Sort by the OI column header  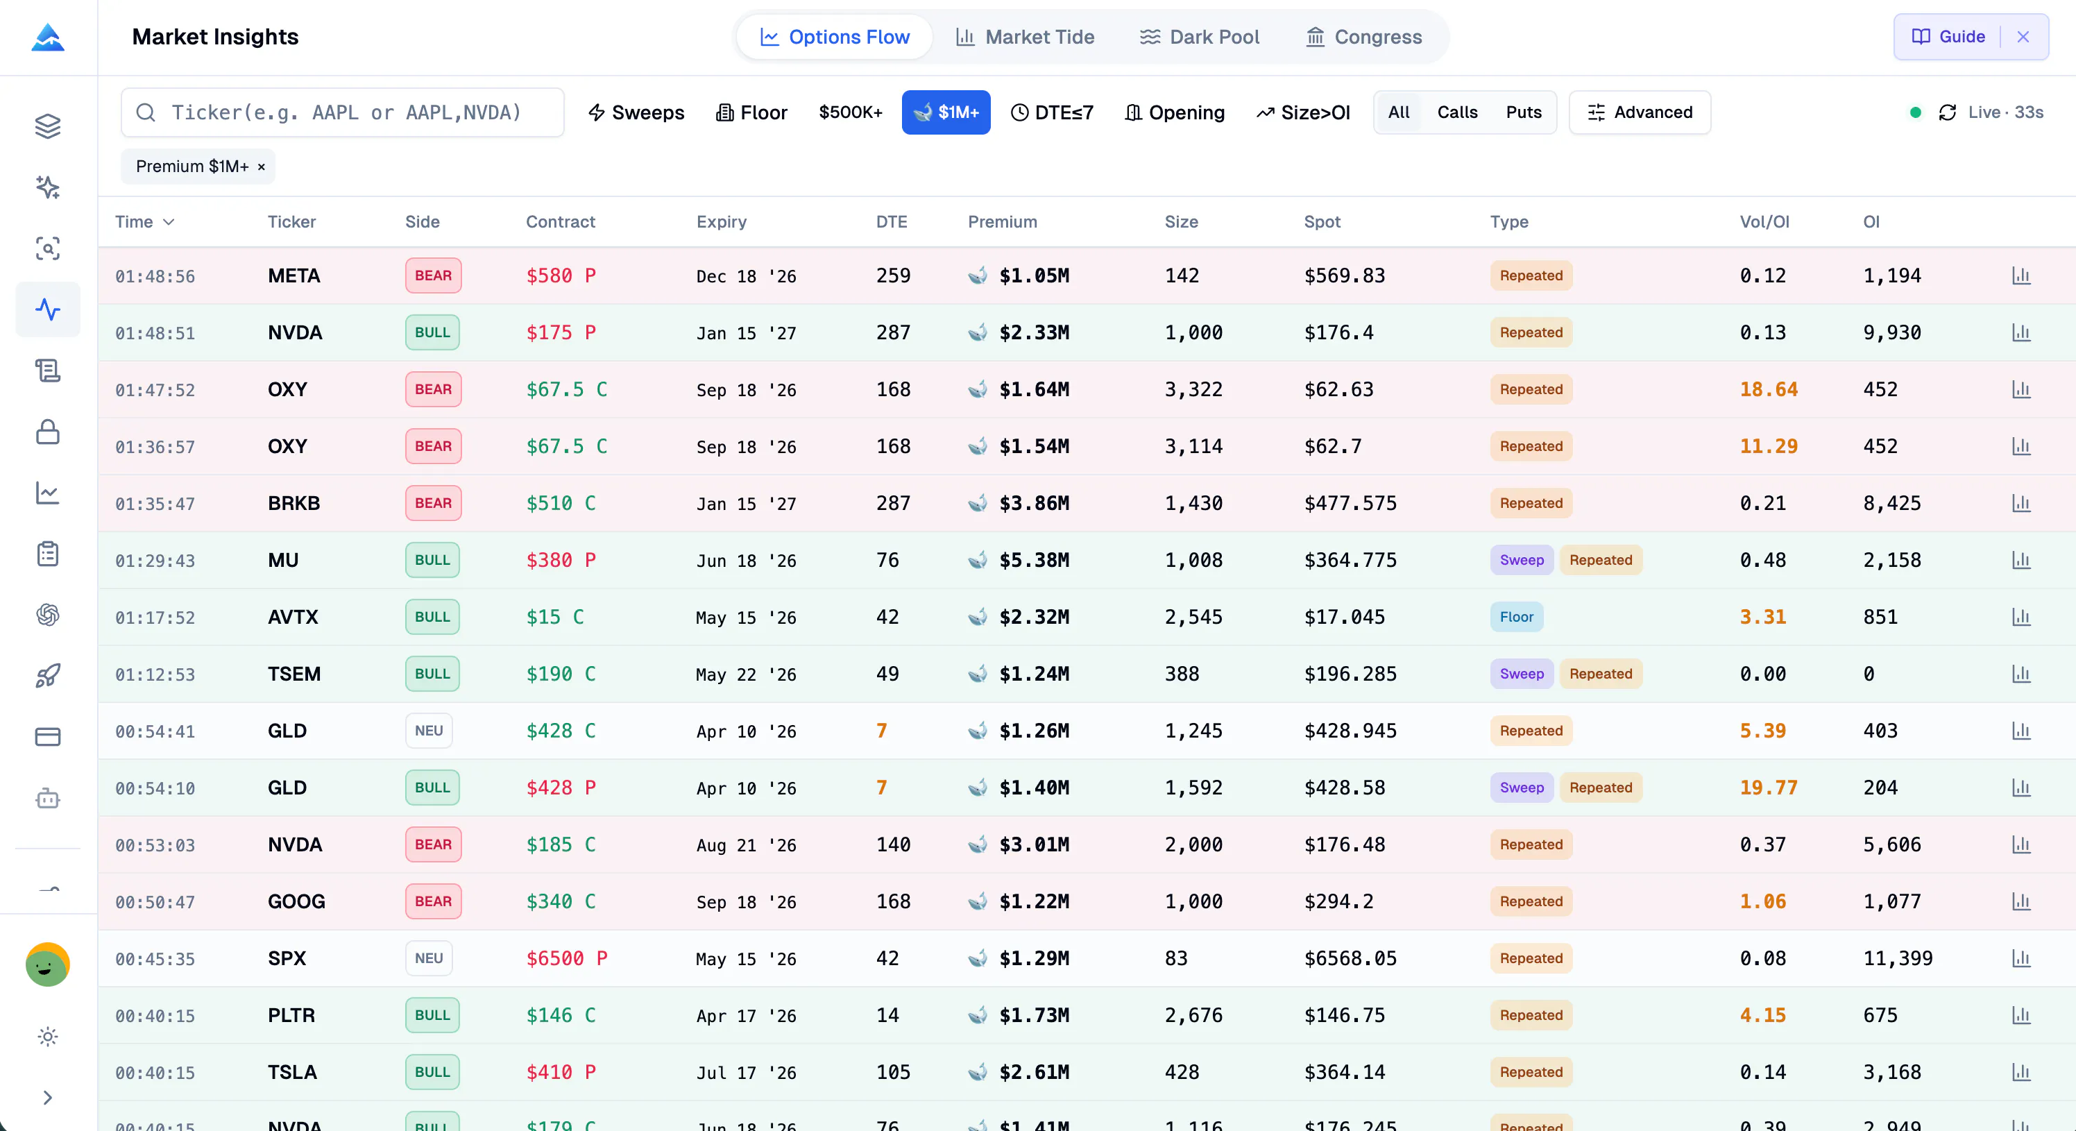coord(1871,221)
